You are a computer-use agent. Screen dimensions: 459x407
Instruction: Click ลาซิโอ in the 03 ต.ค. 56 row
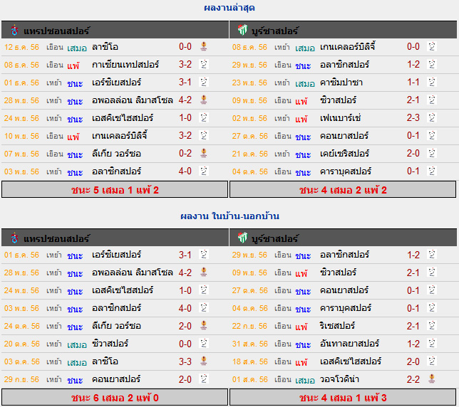[x=105, y=361]
